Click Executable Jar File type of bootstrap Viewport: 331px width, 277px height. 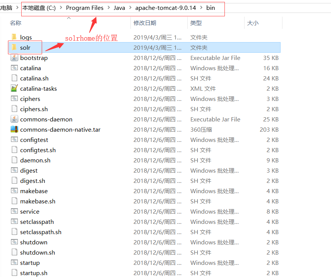click(215, 58)
